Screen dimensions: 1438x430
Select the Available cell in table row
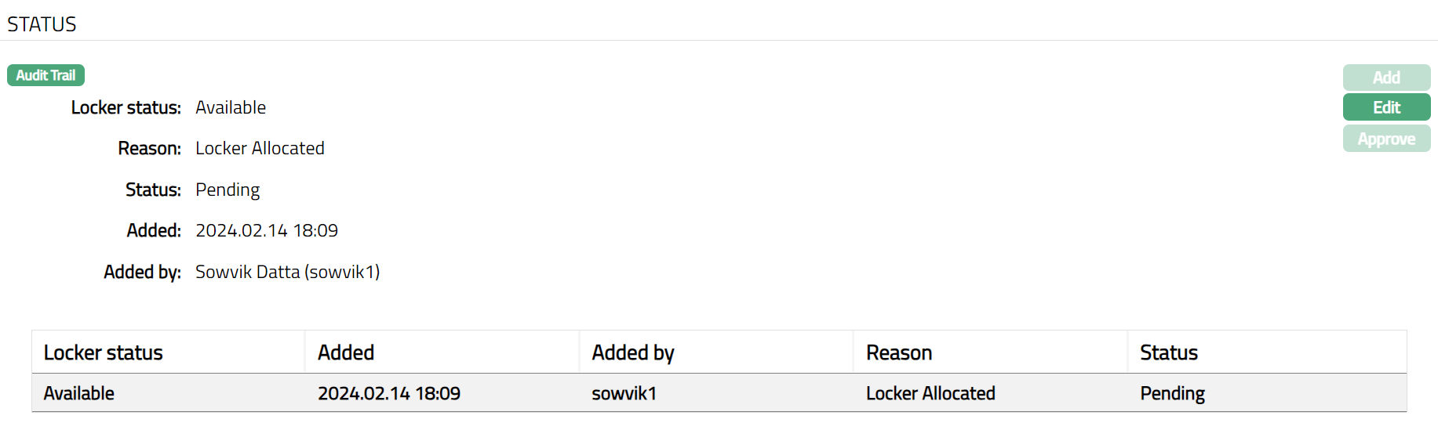pos(79,393)
